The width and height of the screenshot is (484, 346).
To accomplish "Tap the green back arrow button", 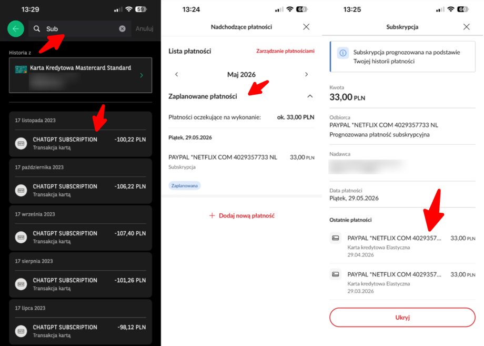I will pyautogui.click(x=16, y=29).
